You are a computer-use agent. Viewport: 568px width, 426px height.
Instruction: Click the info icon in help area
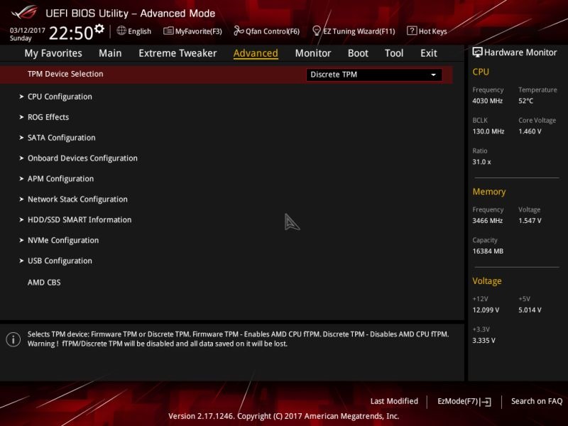point(13,339)
